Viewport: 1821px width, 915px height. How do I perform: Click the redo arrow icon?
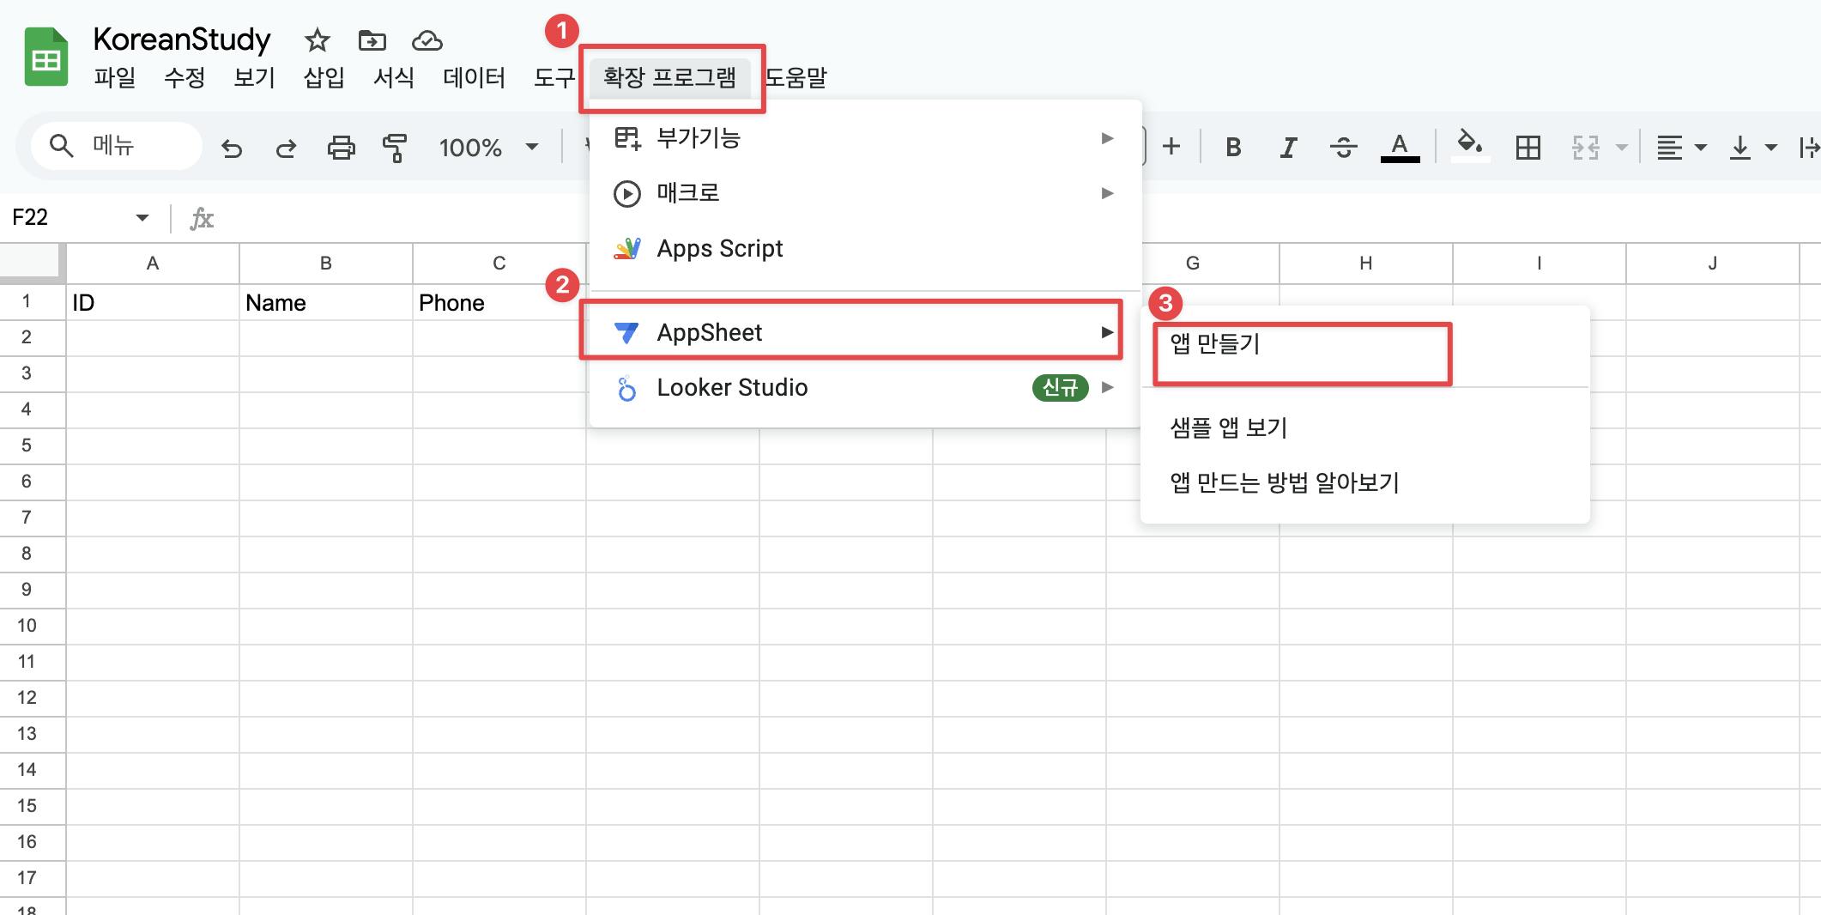[286, 148]
